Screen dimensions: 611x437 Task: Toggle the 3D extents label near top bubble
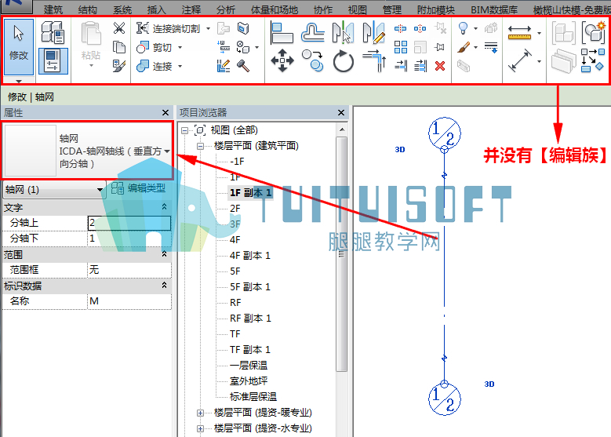pos(400,150)
